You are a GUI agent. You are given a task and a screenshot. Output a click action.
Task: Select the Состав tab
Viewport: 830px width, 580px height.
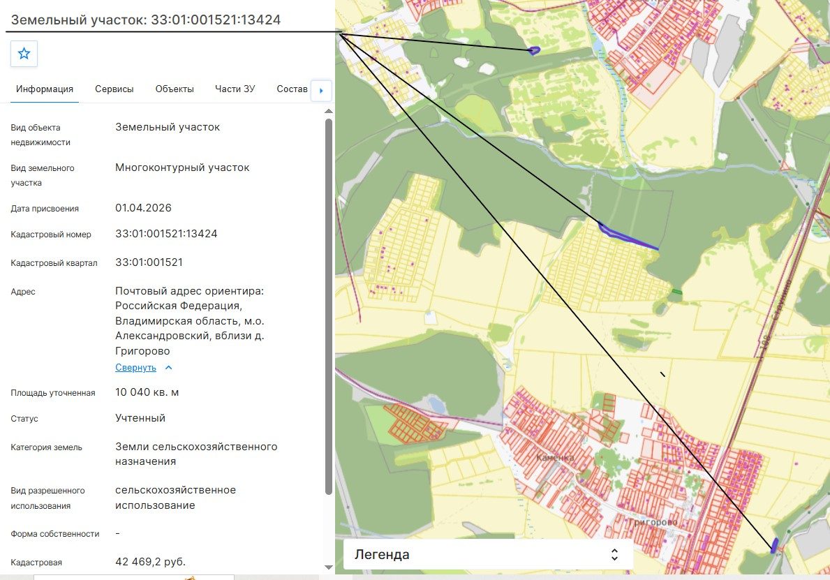[292, 89]
